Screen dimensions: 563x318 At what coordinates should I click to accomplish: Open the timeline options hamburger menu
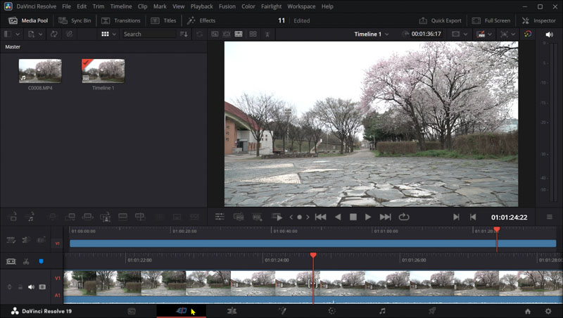tap(550, 217)
